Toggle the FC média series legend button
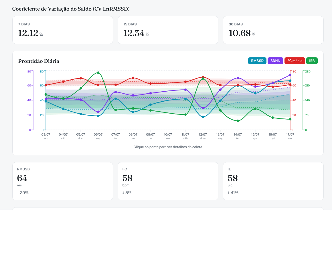Image resolution: width=332 pixels, height=266 pixels. [295, 61]
